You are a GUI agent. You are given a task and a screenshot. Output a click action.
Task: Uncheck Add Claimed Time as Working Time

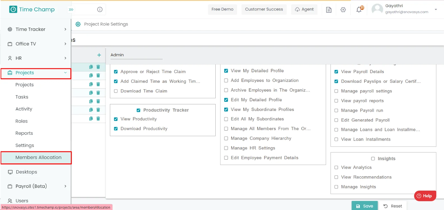[116, 81]
